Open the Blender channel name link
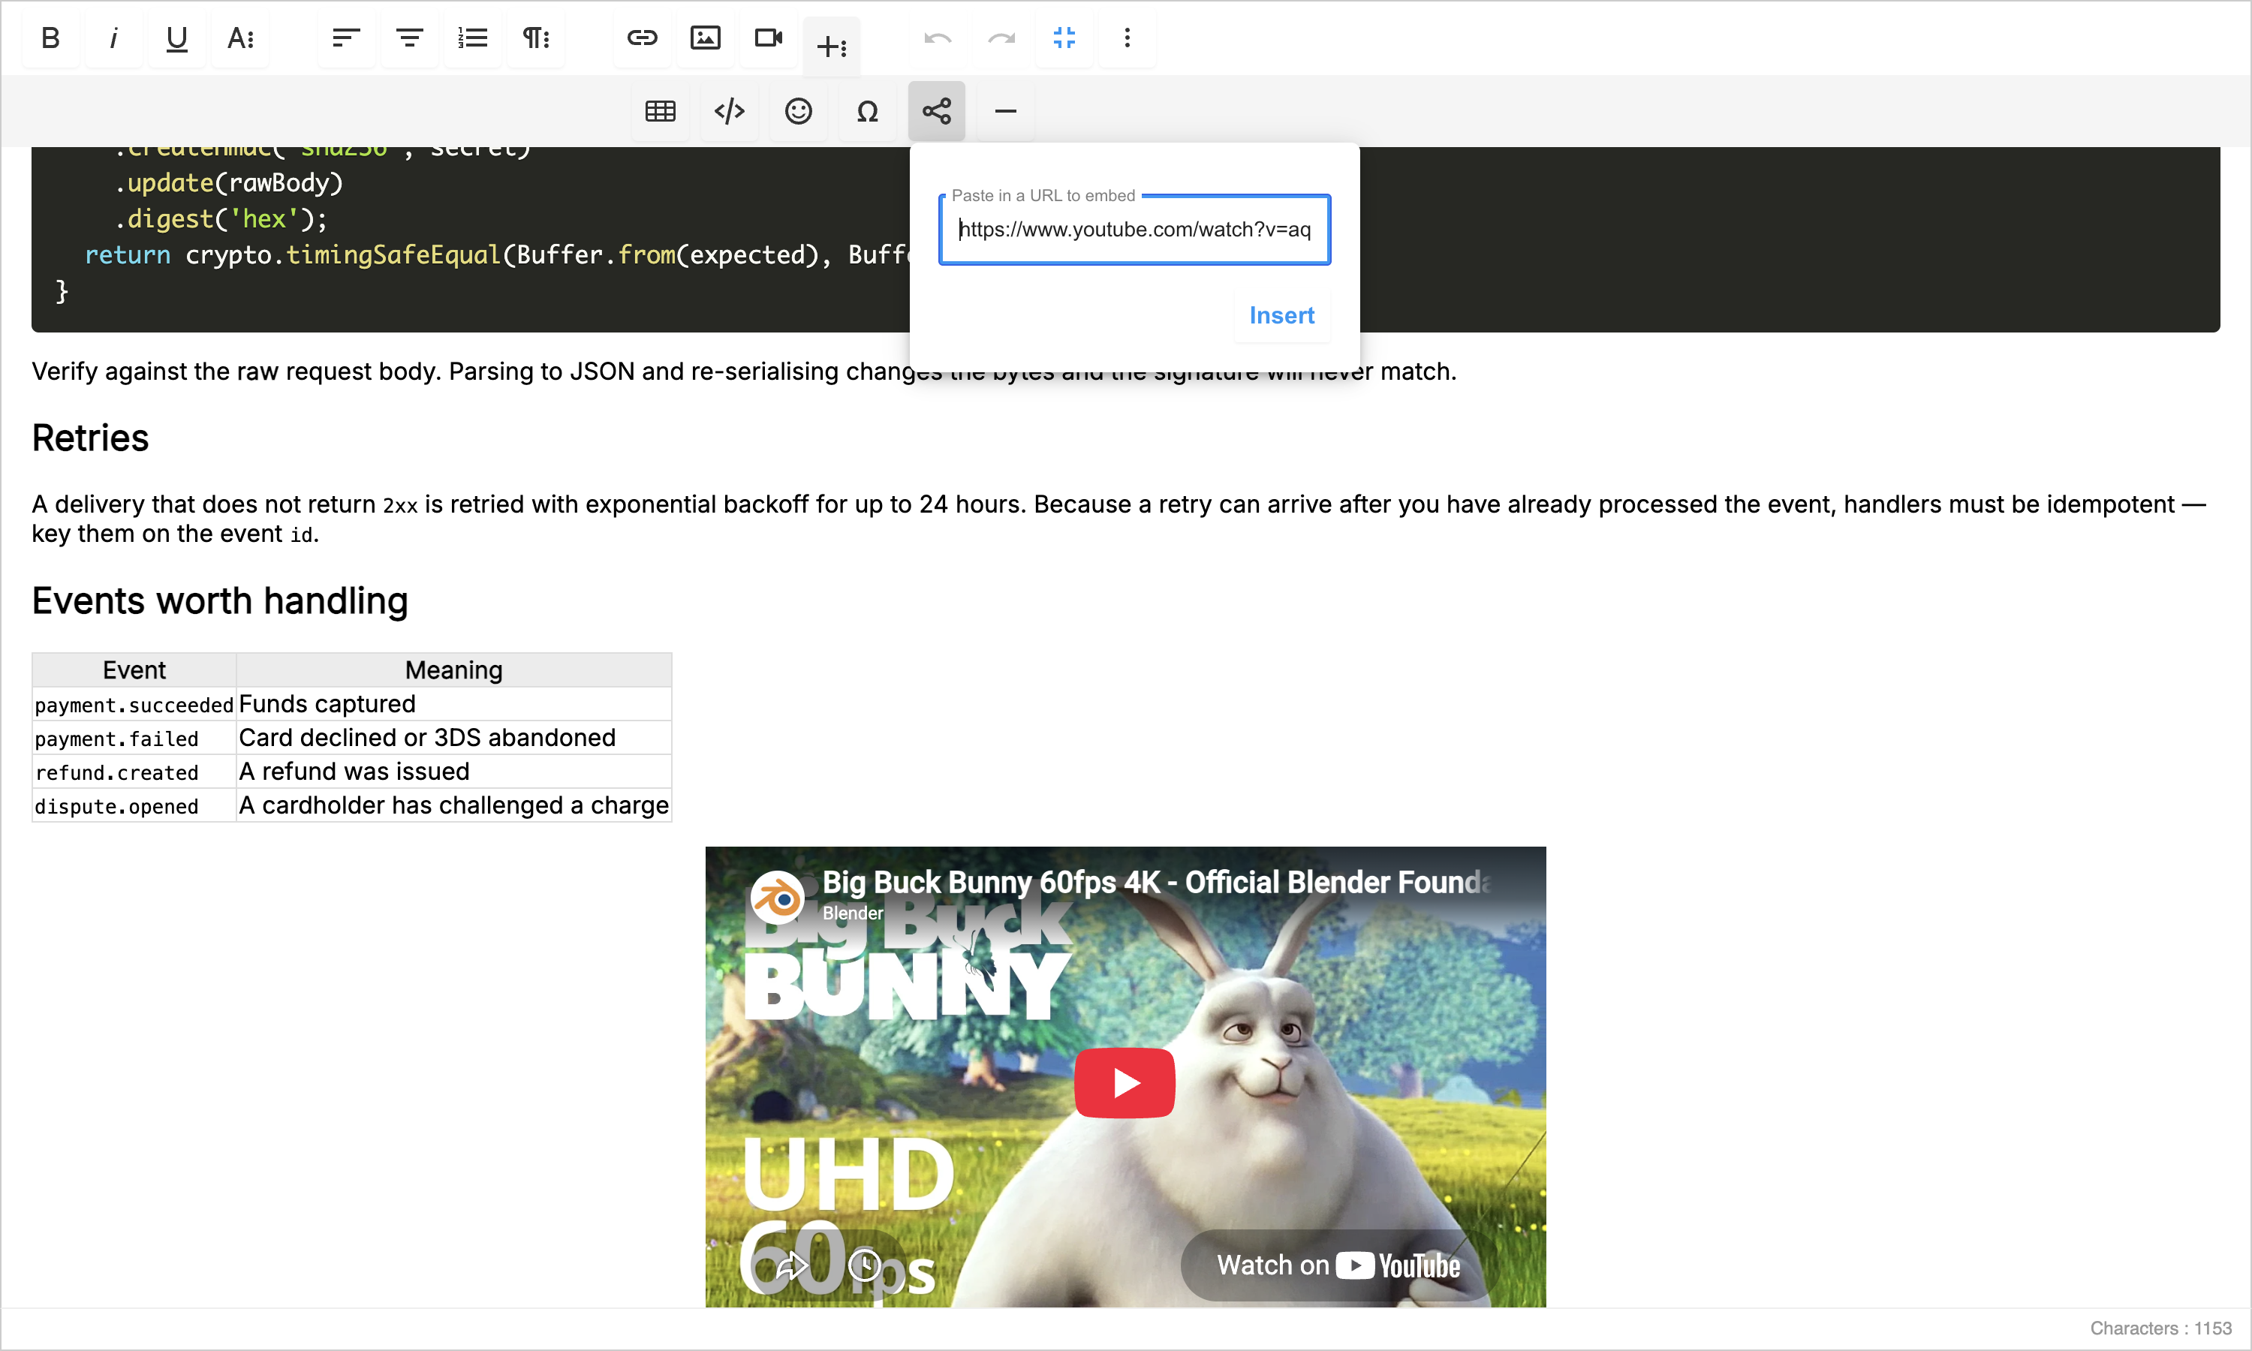 tap(853, 913)
